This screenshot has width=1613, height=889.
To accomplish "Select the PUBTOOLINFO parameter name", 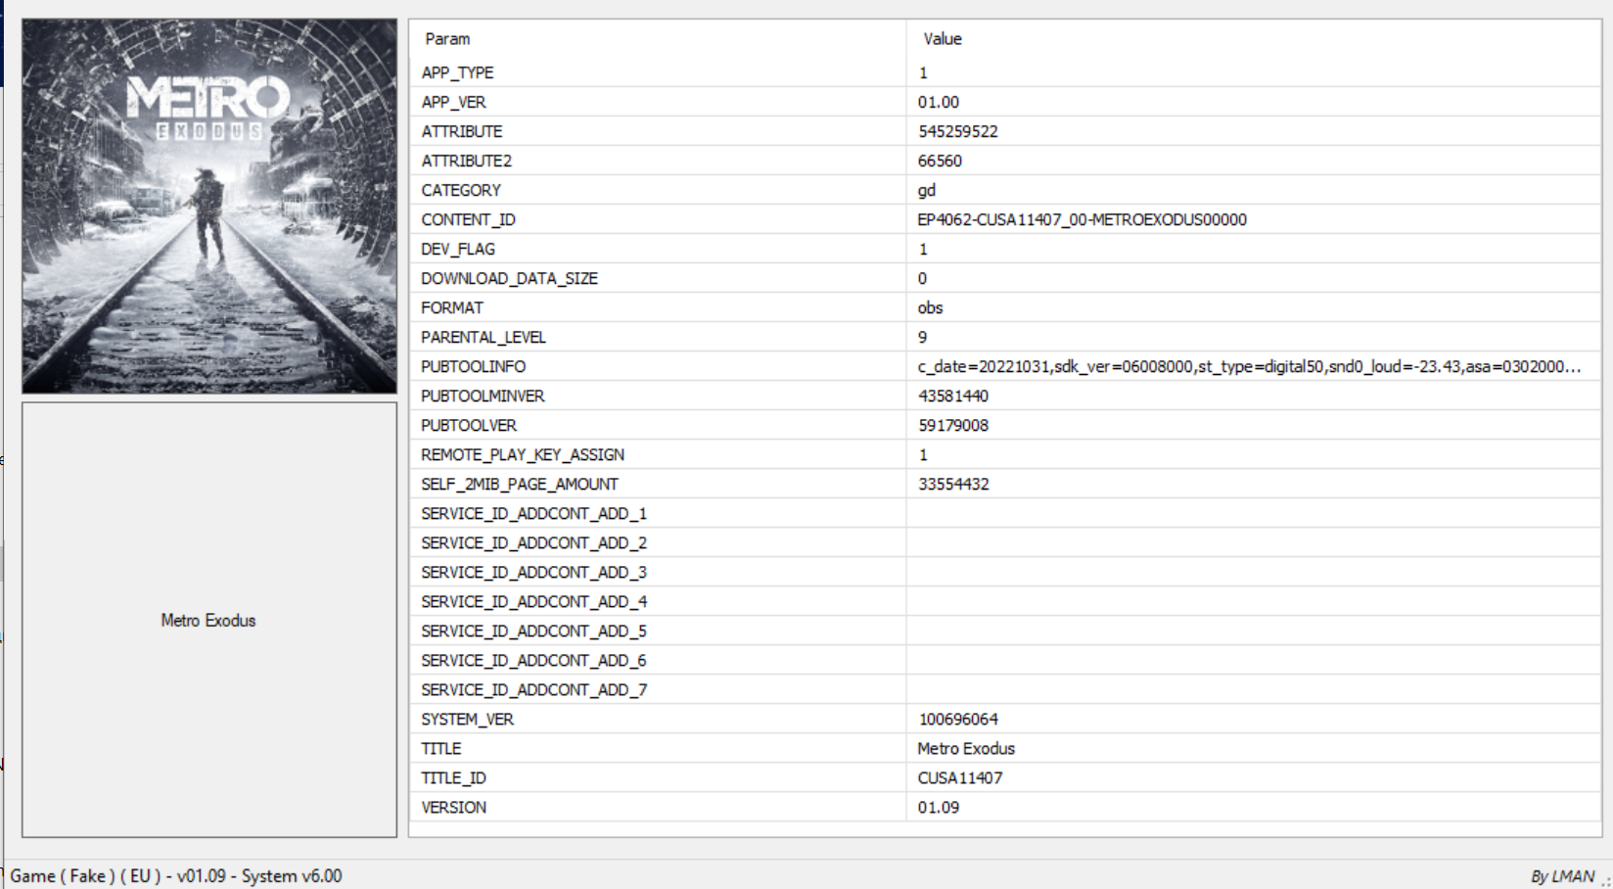I will click(x=474, y=366).
